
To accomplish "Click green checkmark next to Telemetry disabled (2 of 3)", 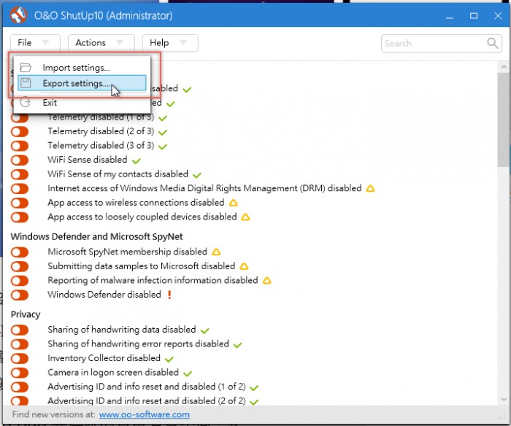I will [163, 132].
